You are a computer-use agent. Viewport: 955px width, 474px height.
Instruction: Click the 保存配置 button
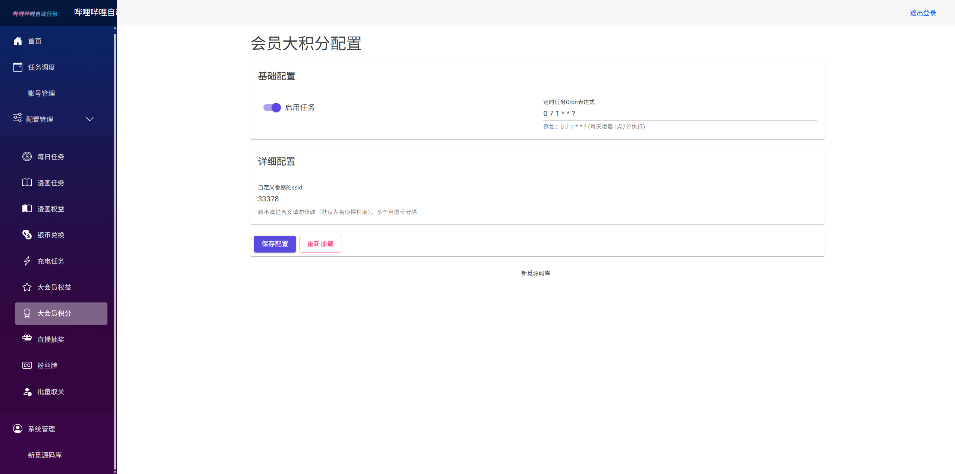tap(275, 244)
